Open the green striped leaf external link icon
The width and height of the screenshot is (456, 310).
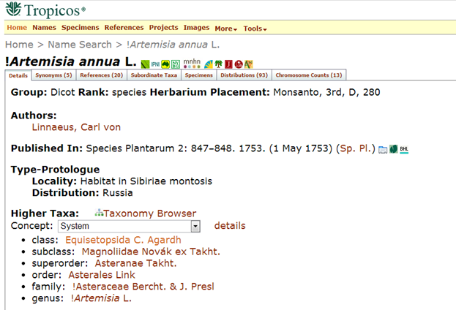click(x=145, y=64)
